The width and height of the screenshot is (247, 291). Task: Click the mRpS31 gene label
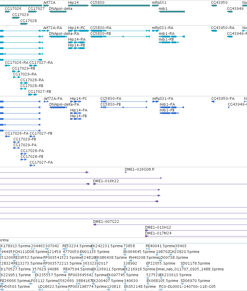159,3
